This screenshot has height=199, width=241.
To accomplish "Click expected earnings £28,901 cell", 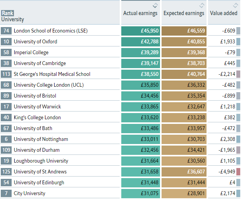I will [184, 194].
